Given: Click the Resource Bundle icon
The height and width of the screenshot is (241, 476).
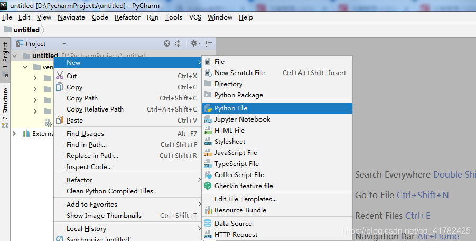Looking at the screenshot, I should 208,210.
